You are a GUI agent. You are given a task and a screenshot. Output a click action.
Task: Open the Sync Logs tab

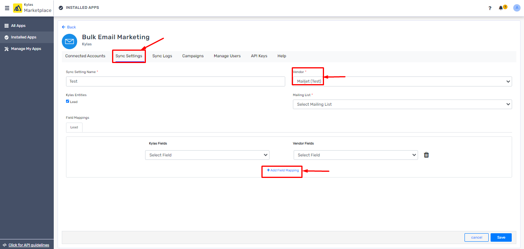pyautogui.click(x=162, y=56)
